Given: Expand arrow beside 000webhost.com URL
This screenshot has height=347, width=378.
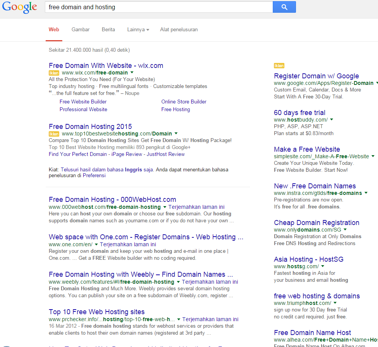Looking at the screenshot, I should (x=165, y=207).
